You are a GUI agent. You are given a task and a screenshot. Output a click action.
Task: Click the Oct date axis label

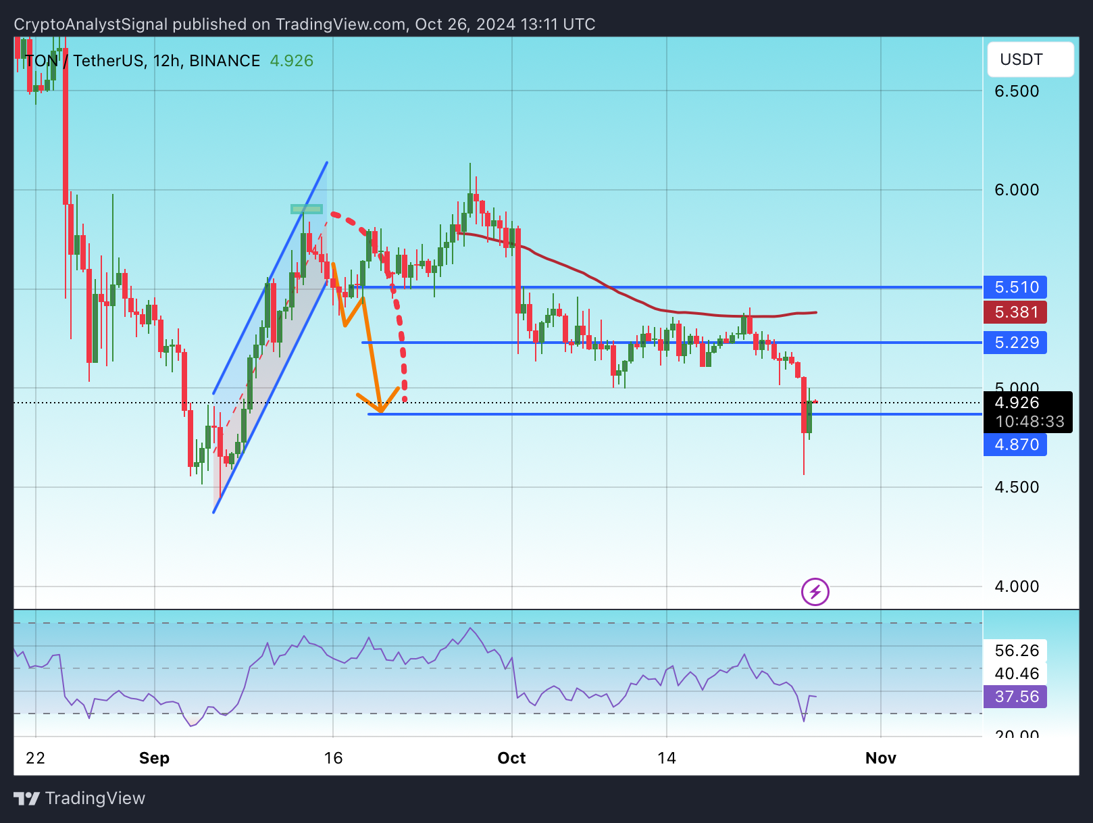[x=511, y=758]
